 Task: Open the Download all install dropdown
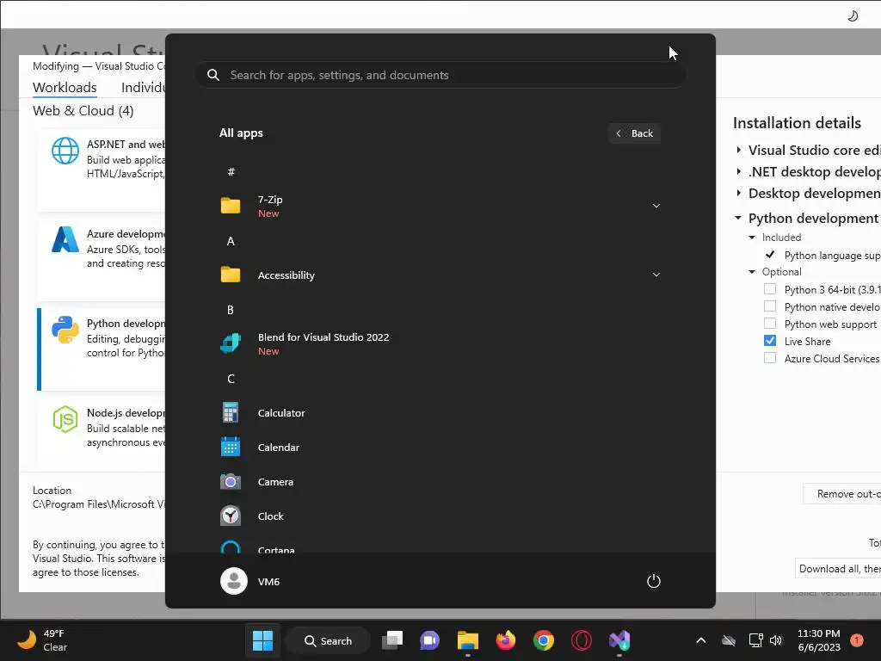pyautogui.click(x=838, y=568)
